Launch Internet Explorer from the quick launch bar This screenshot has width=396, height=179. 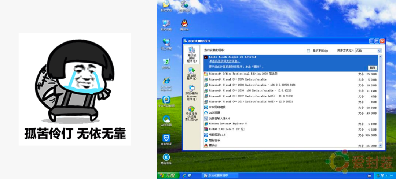[184, 175]
